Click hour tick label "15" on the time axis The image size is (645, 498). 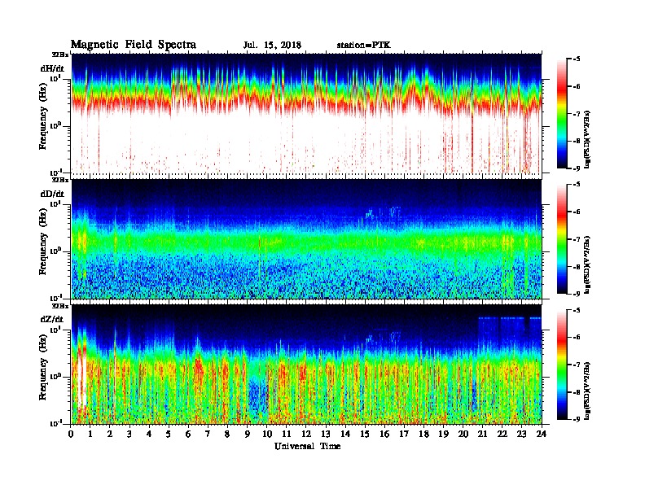pyautogui.click(x=365, y=434)
